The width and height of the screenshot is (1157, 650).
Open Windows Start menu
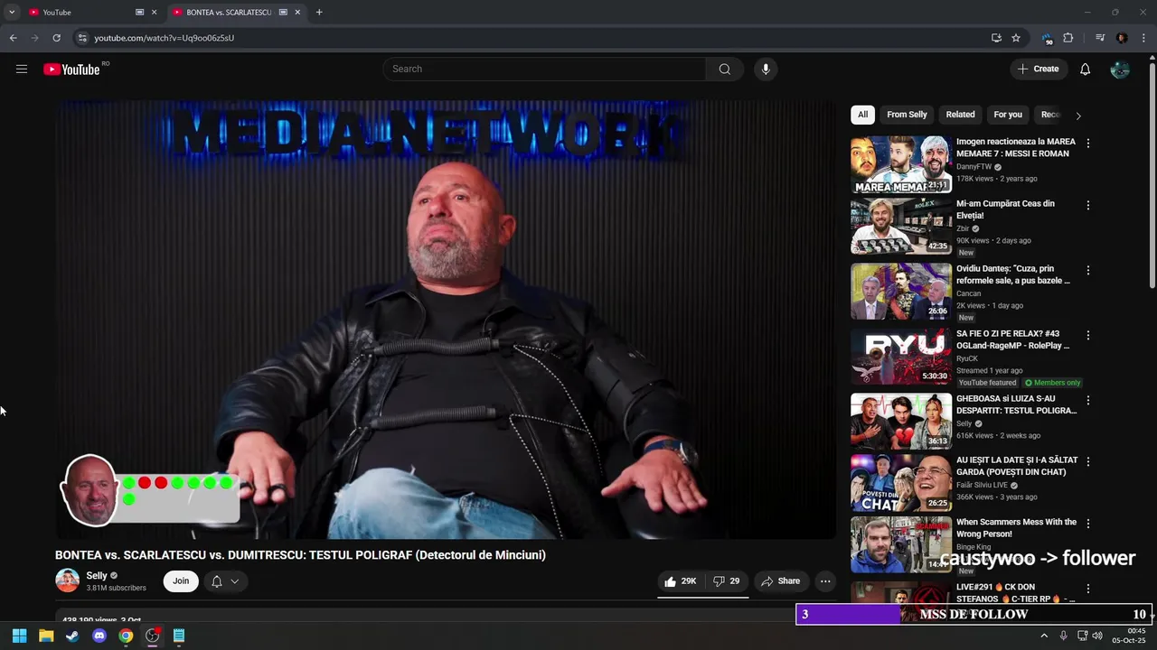pos(19,636)
